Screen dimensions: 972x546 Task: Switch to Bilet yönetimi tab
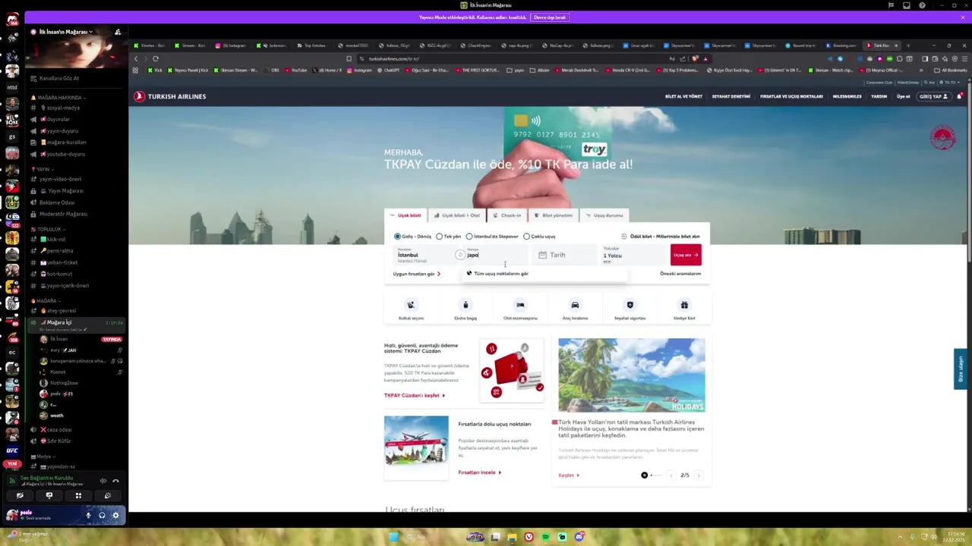click(x=554, y=215)
